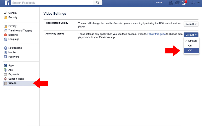Viewport: 202px width, 126px height.
Task: Open Ads settings
Action: tap(11, 70)
